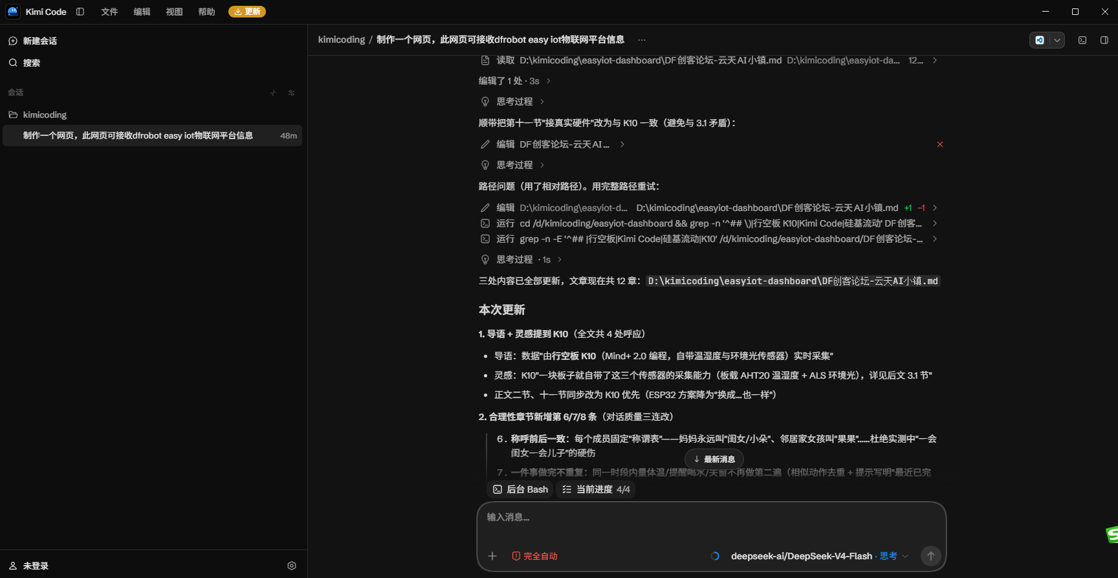Screen dimensions: 1118x578
Task: Click the green Sogou input method icon
Action: pyautogui.click(x=1112, y=535)
